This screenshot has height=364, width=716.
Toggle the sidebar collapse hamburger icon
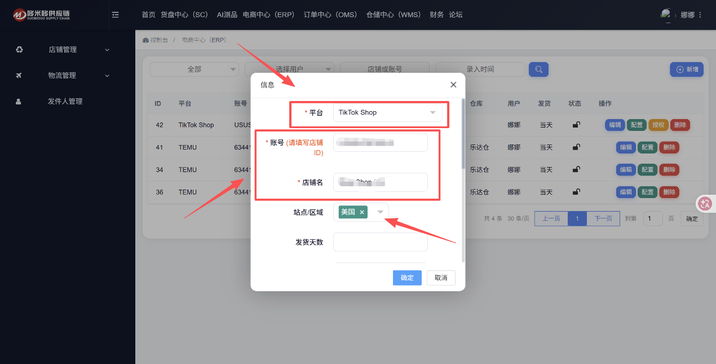point(116,15)
